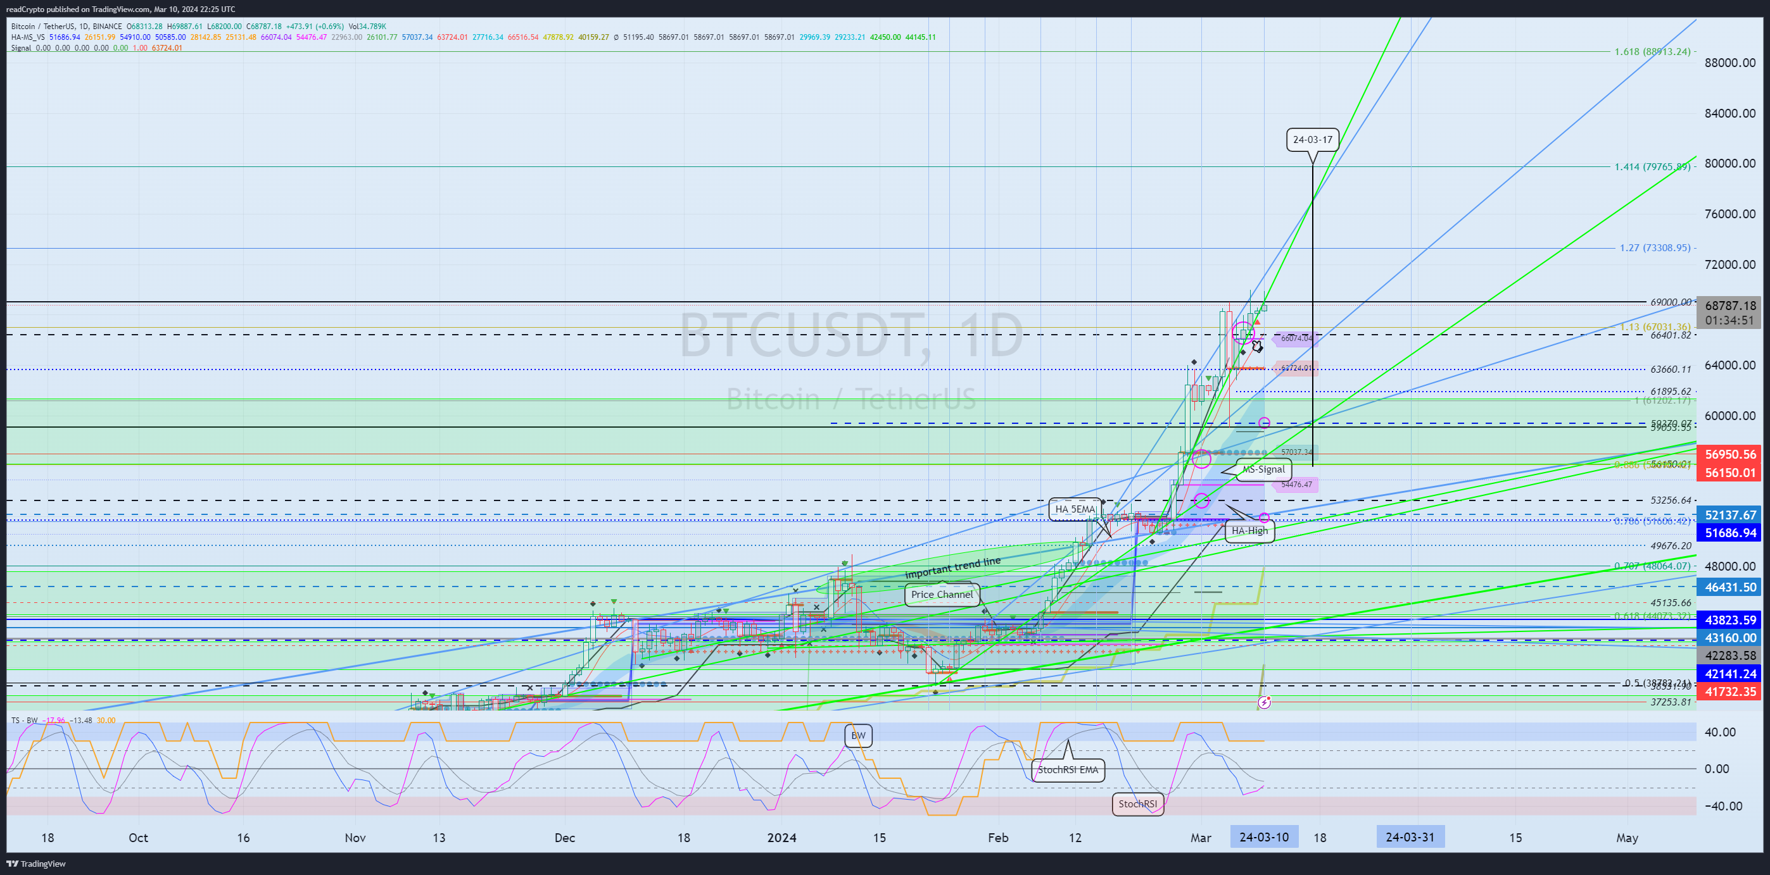Viewport: 1770px width, 875px height.
Task: Click the 88000.00 price axis label
Action: click(1729, 63)
